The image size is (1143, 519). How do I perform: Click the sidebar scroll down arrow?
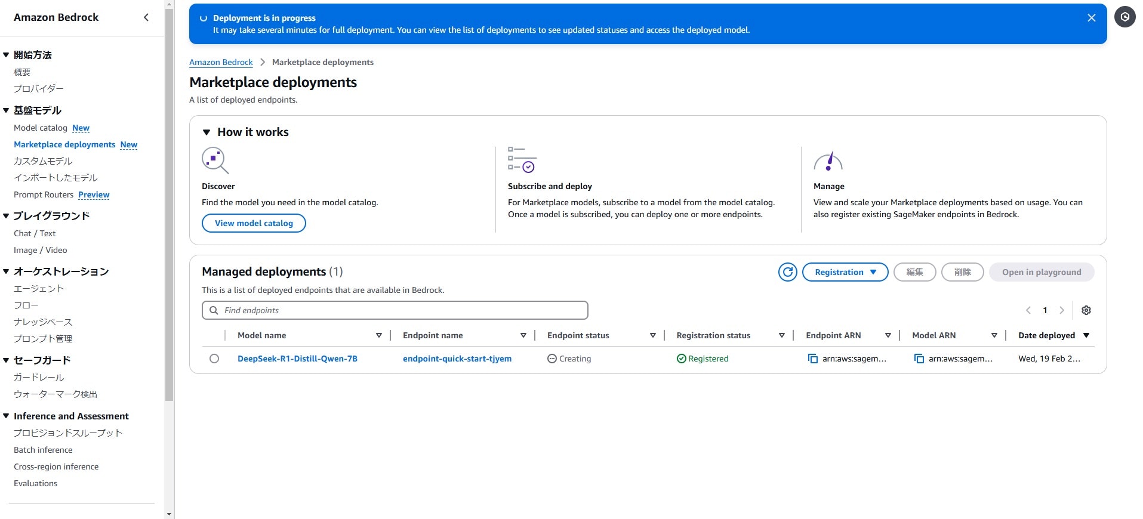coord(170,514)
